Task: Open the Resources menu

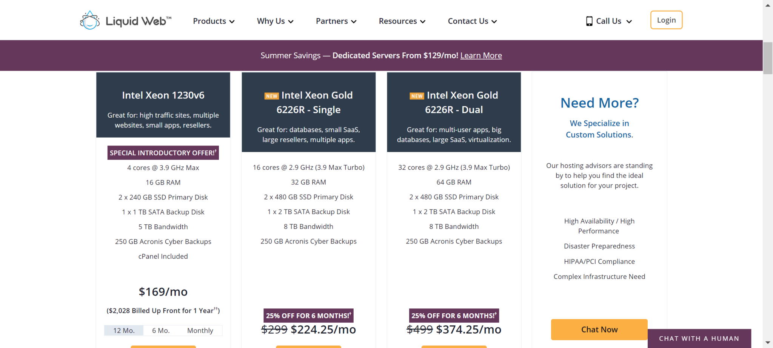Action: (x=402, y=21)
